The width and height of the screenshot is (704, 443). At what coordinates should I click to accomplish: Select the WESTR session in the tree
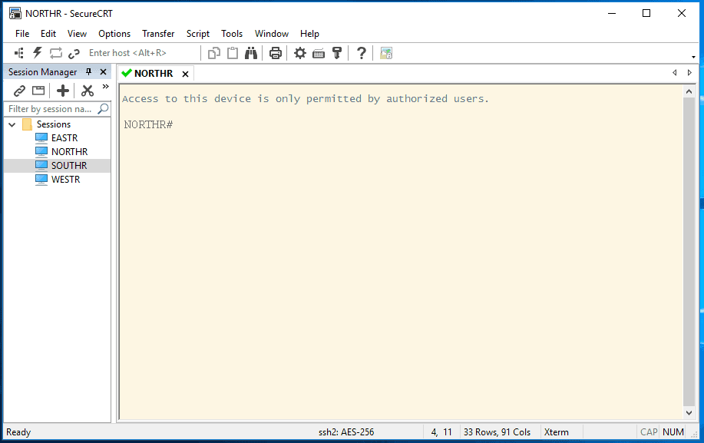coord(65,180)
